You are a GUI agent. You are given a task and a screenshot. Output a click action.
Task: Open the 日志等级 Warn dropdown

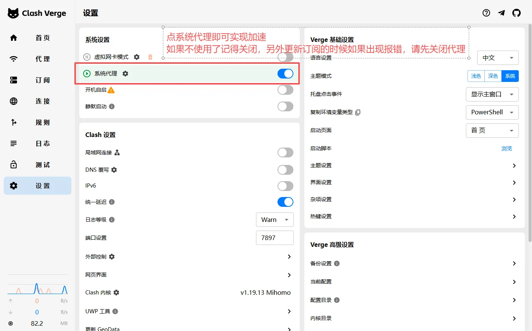(x=275, y=219)
